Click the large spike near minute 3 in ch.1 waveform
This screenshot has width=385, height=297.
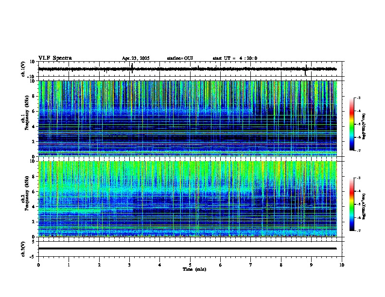(x=132, y=68)
